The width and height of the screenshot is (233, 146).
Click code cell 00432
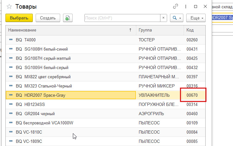[195, 67]
